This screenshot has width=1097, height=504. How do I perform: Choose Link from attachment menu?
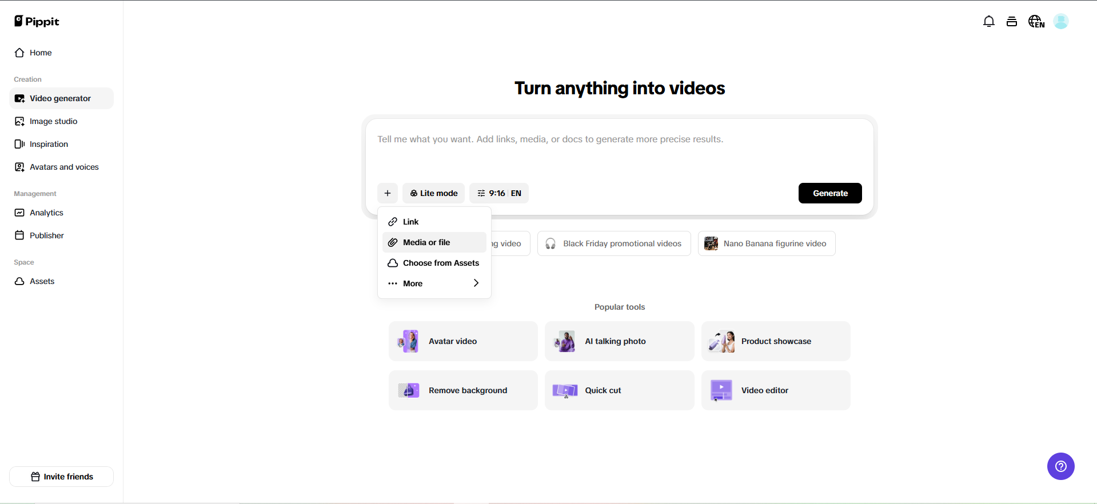pos(434,222)
